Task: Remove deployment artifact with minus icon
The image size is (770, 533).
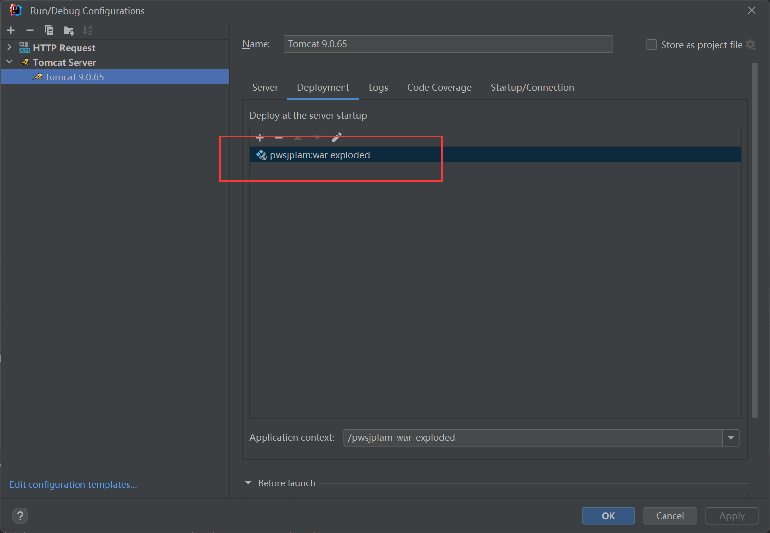Action: point(279,138)
